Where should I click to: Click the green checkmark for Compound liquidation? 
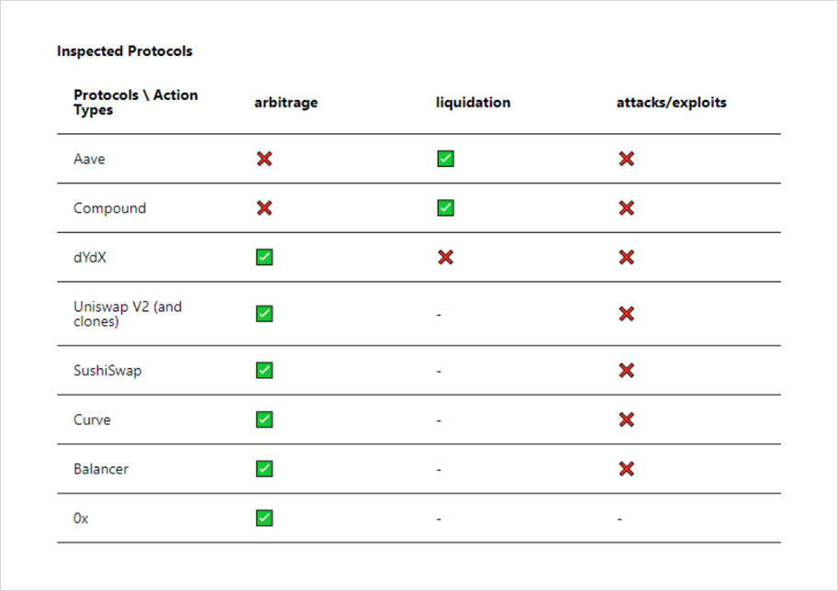click(445, 208)
